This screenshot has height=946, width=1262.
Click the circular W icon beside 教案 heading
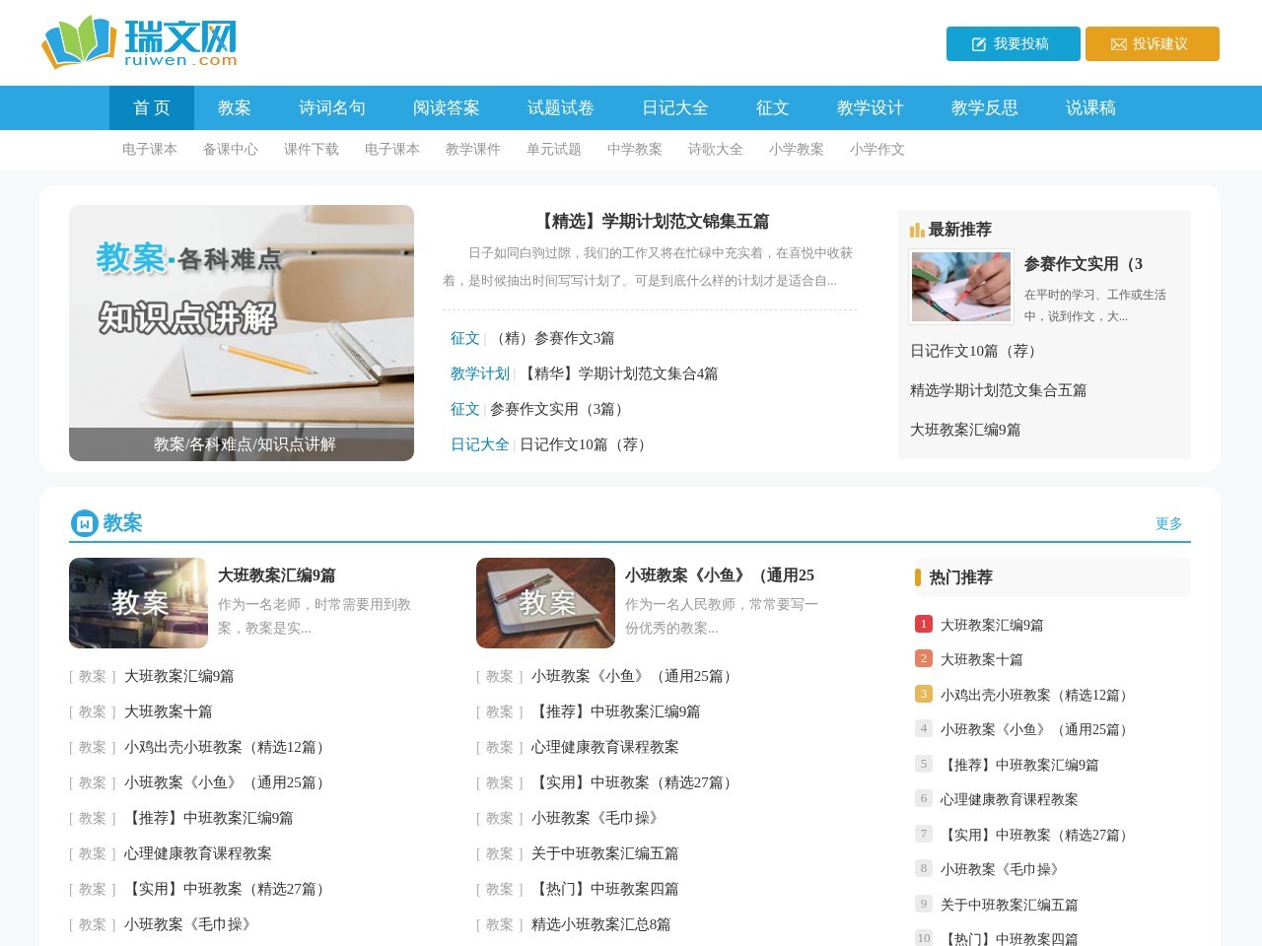click(83, 523)
